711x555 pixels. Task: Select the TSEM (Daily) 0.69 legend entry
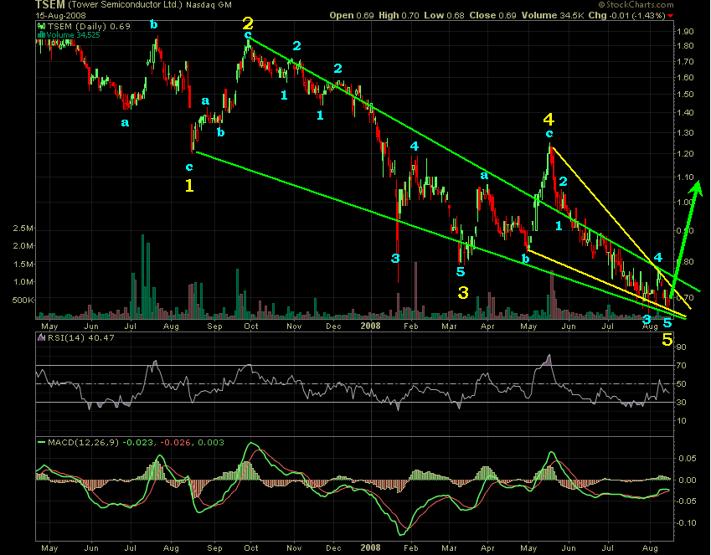pyautogui.click(x=89, y=26)
